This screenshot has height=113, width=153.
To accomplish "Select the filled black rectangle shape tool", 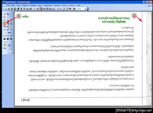I will coord(5,39).
